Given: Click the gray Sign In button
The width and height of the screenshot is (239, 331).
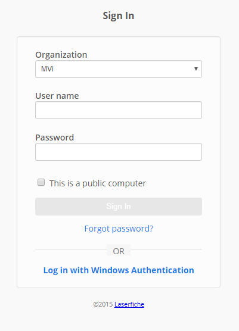Looking at the screenshot, I should coord(119,207).
